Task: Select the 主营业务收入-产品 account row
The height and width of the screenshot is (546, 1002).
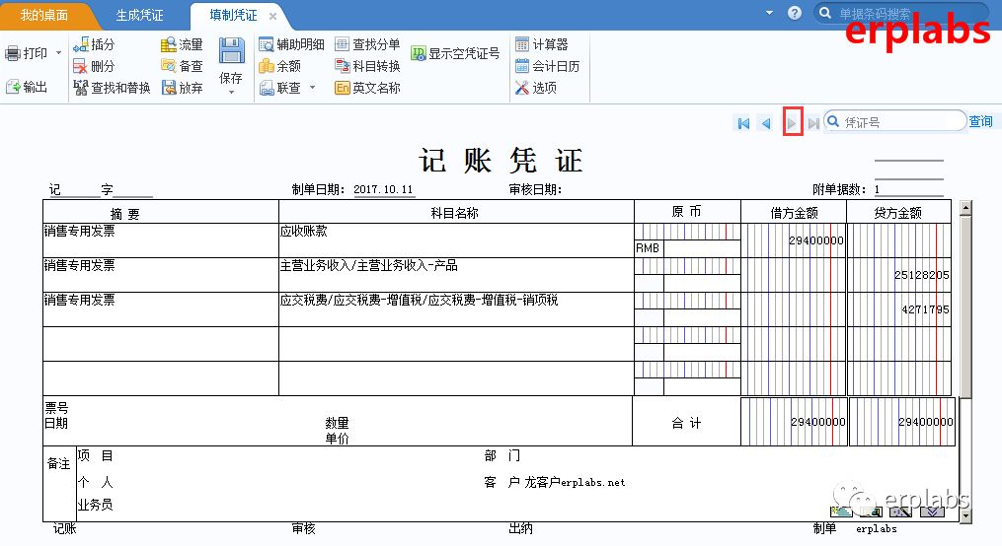Action: [456, 274]
